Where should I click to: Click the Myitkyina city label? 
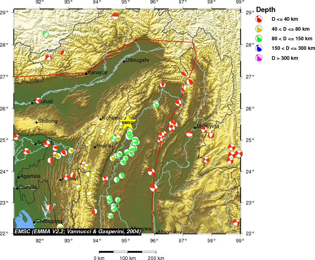[208, 126]
